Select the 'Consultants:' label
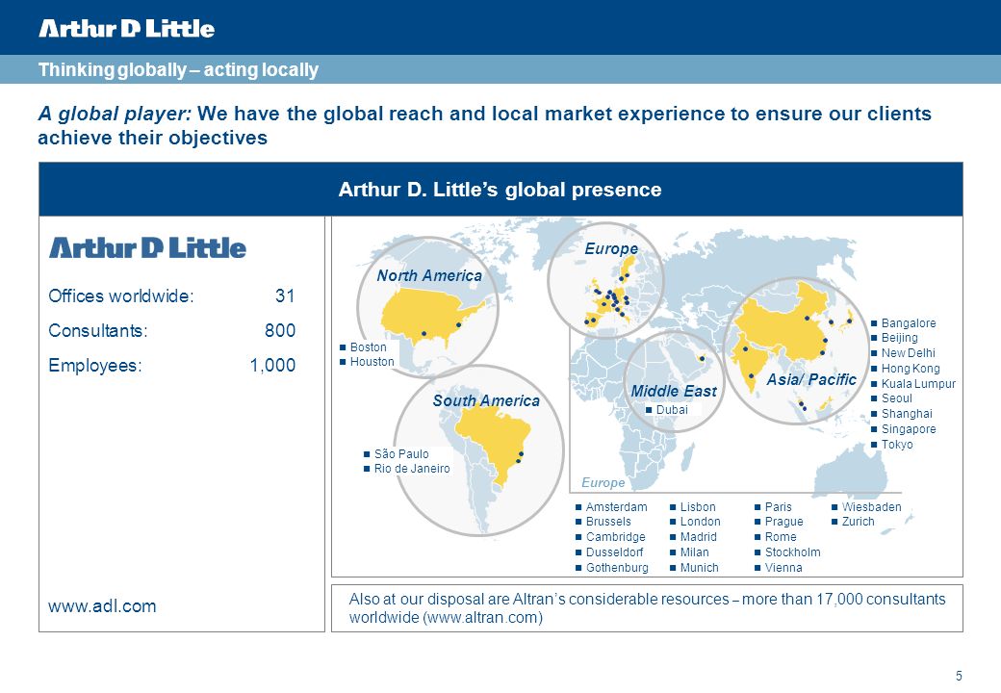1001x693 pixels. (x=97, y=330)
